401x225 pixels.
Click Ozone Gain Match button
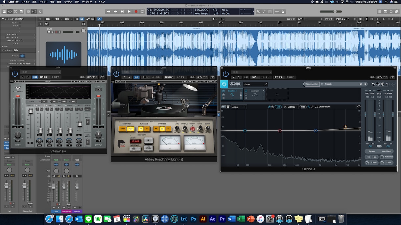pos(387,151)
